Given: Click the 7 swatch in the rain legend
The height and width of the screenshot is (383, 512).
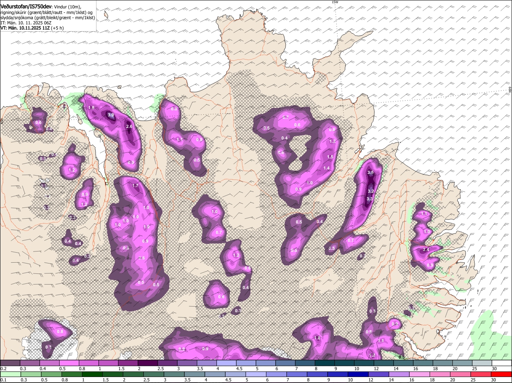Looking at the screenshot, I should click(296, 374).
